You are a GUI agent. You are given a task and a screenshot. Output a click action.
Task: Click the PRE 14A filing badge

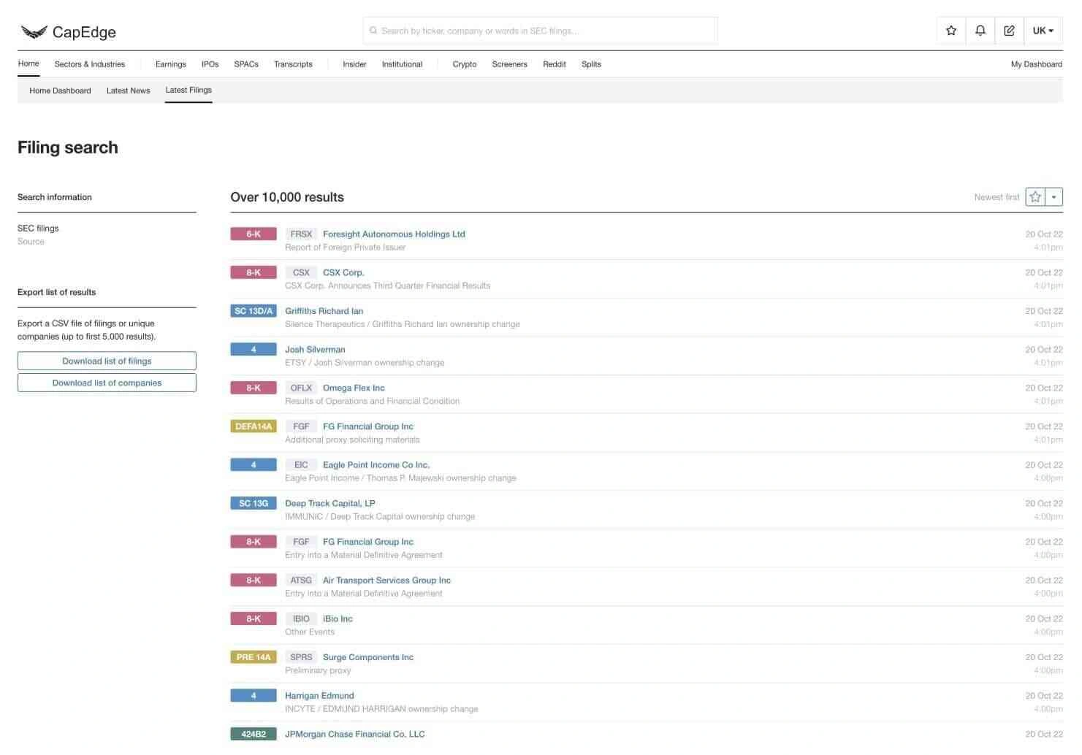coord(253,657)
